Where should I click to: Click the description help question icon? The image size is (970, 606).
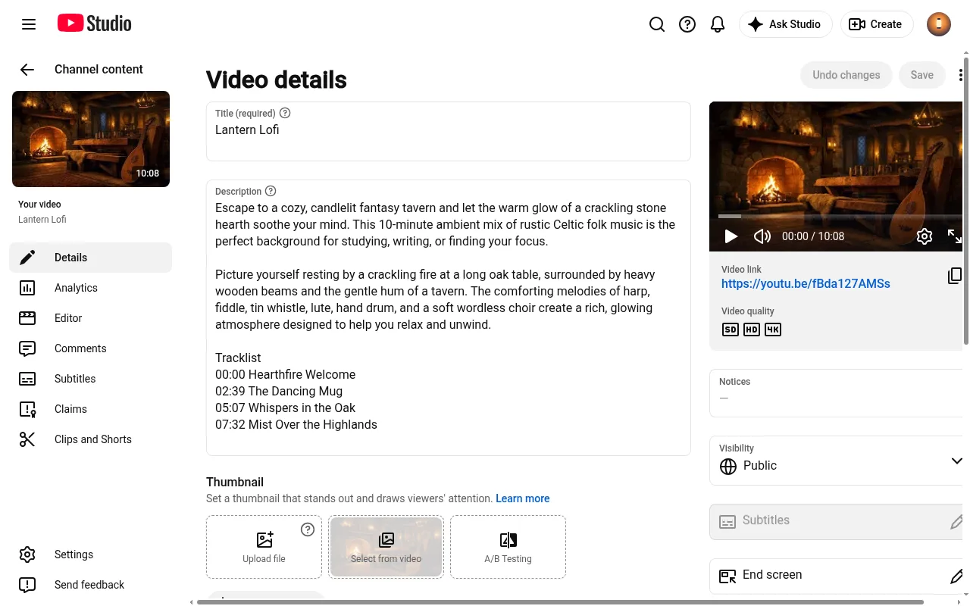click(x=271, y=191)
